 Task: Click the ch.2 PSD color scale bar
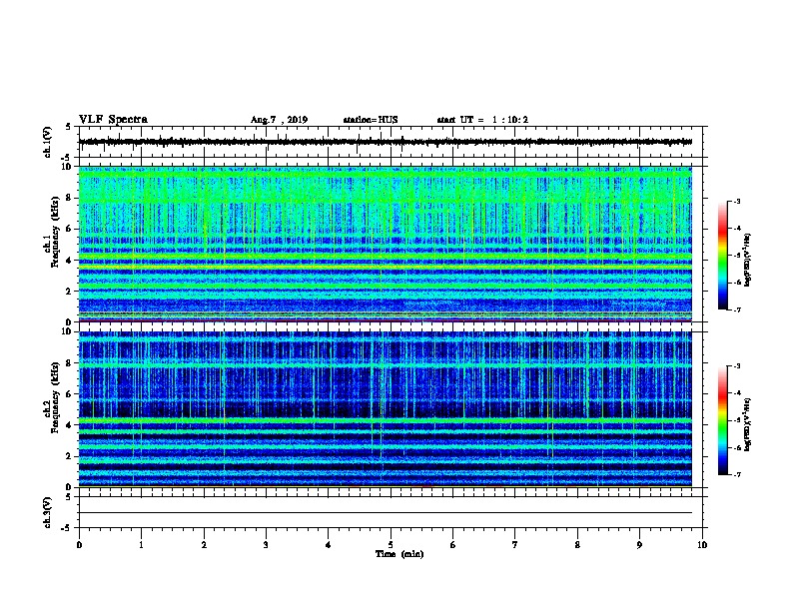(x=722, y=420)
